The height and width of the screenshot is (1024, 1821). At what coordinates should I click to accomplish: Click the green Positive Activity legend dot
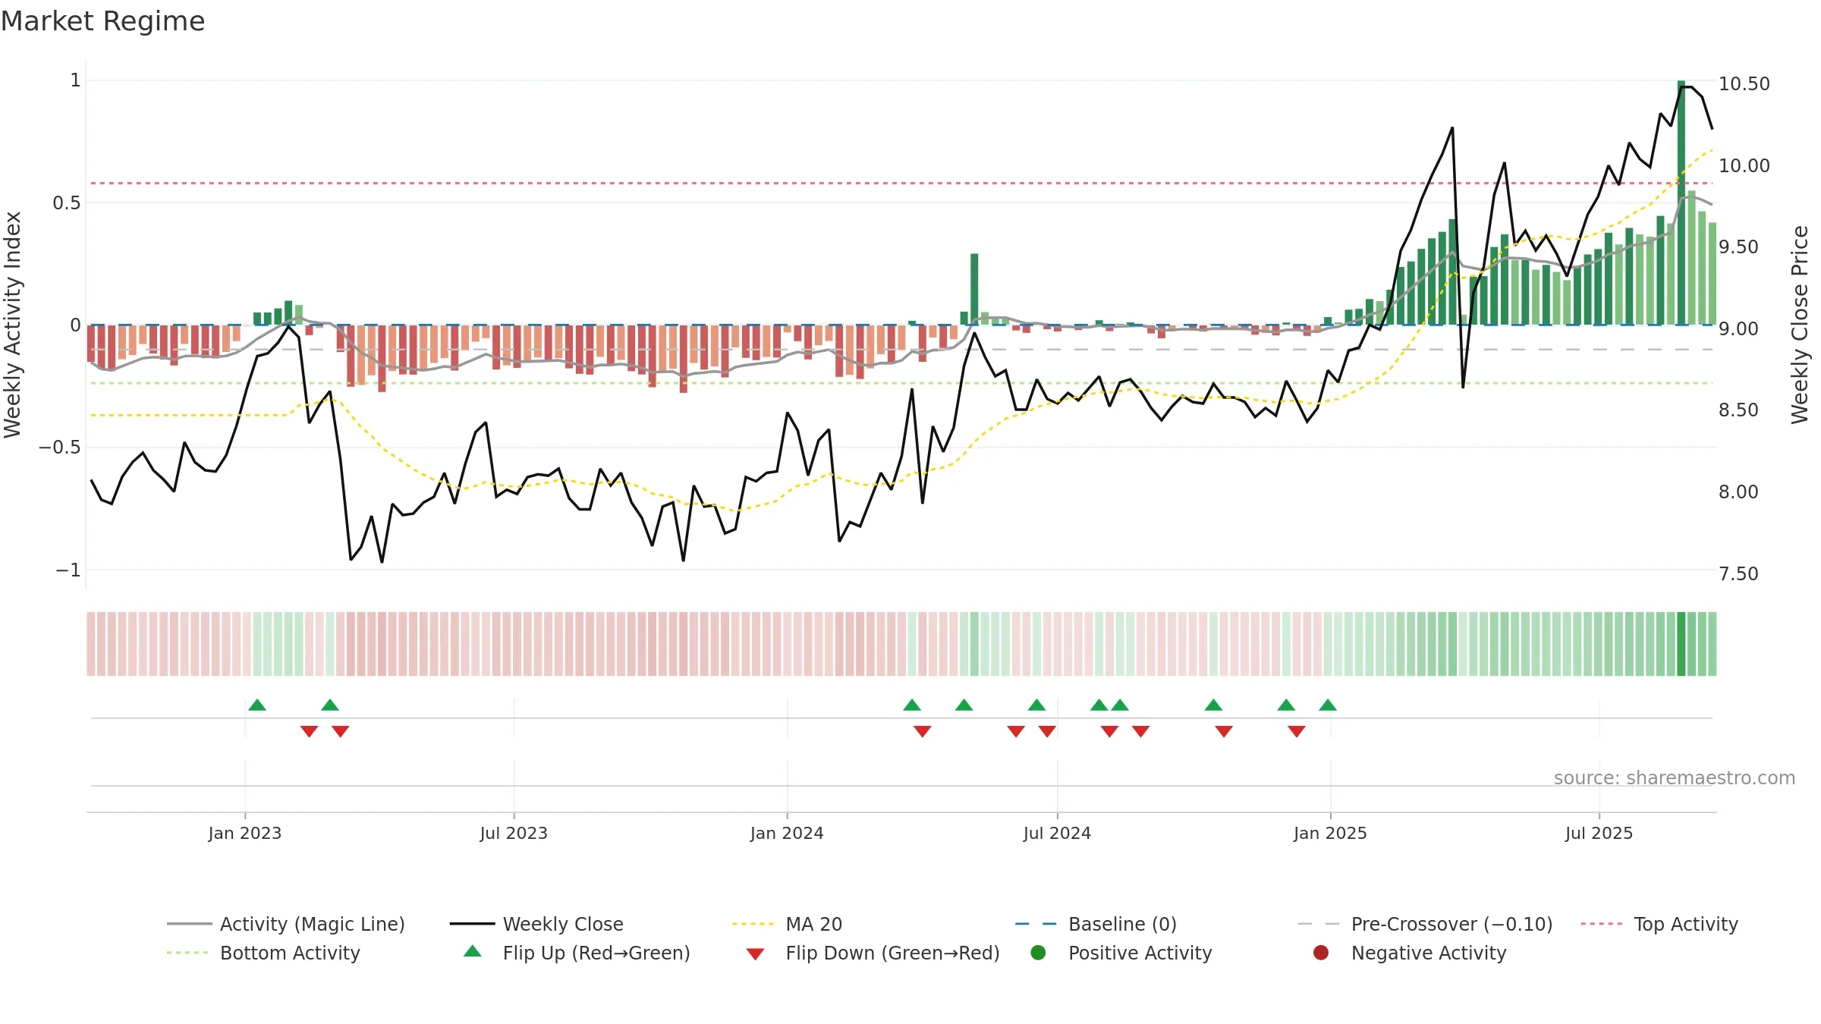pos(1038,953)
